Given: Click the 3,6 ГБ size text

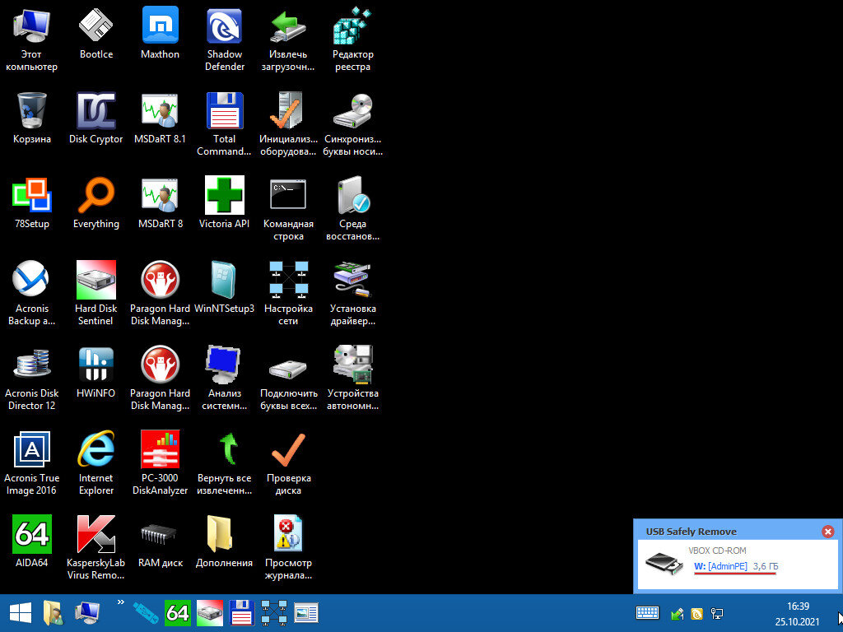Looking at the screenshot, I should pyautogui.click(x=766, y=566).
